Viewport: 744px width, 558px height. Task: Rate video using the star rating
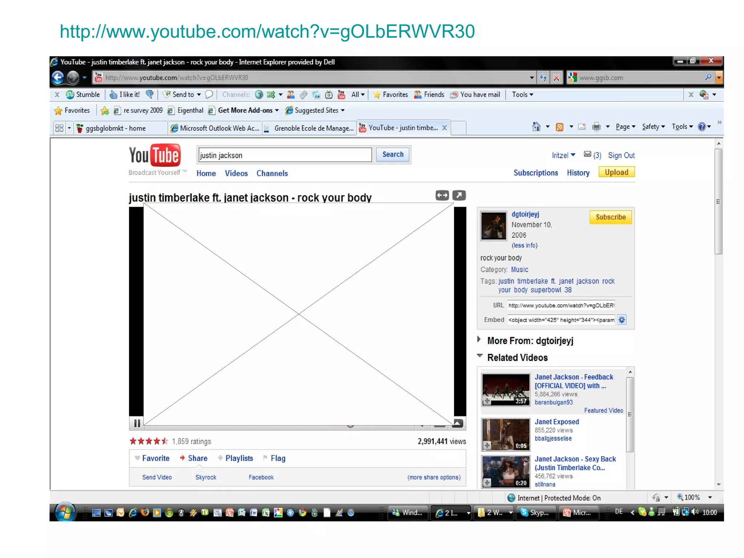(149, 441)
